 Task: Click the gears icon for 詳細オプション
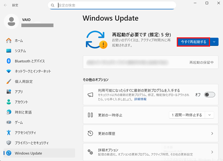90,152
